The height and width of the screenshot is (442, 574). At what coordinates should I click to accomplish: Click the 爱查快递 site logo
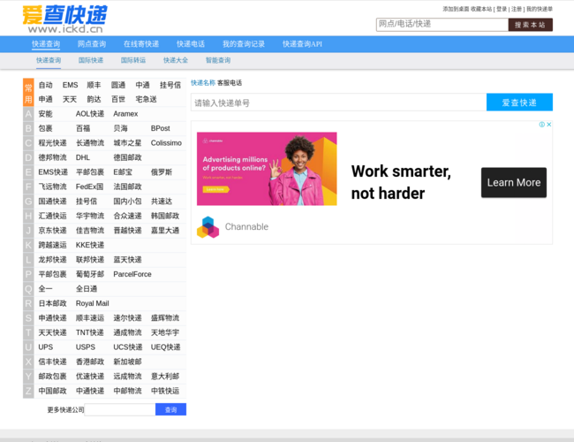coord(64,19)
